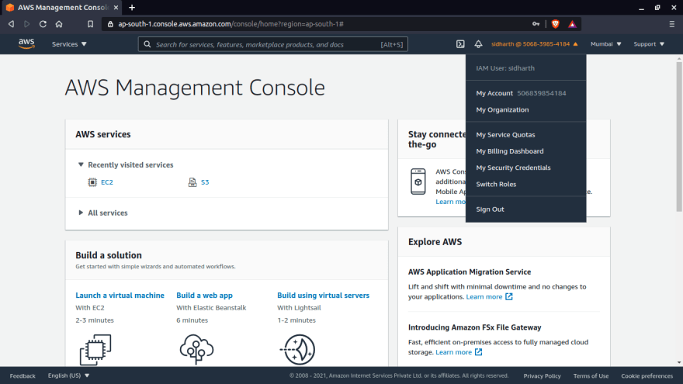Open the Privacy Policy footer link
The image size is (683, 384).
(x=542, y=375)
